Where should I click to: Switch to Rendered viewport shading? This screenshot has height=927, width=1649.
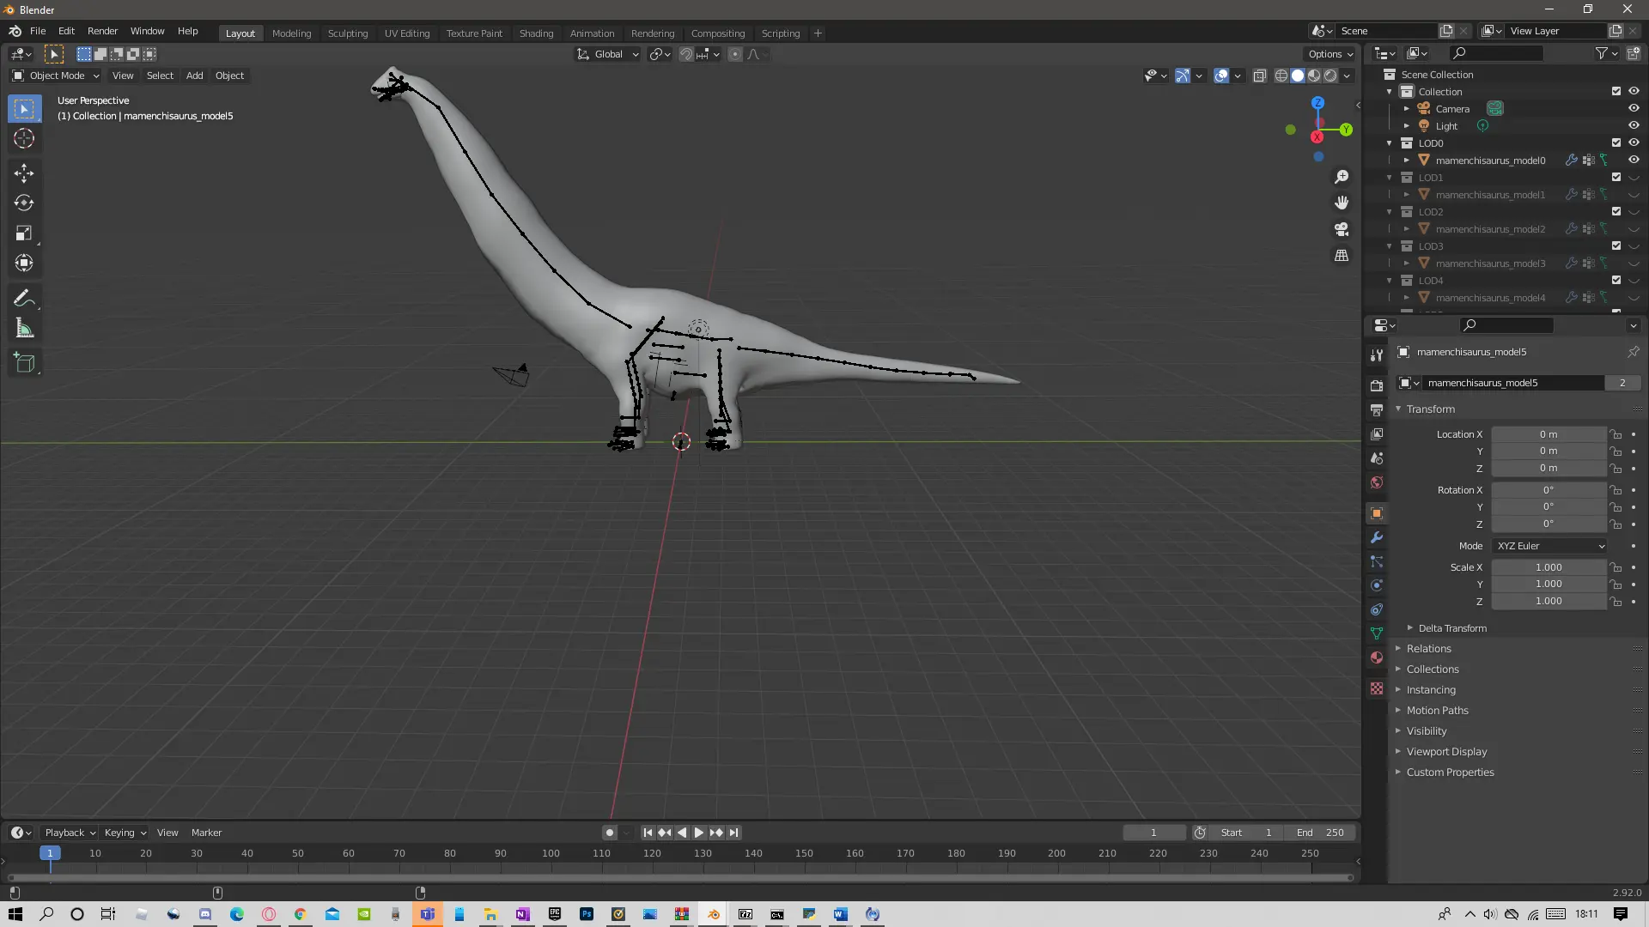1330,76
